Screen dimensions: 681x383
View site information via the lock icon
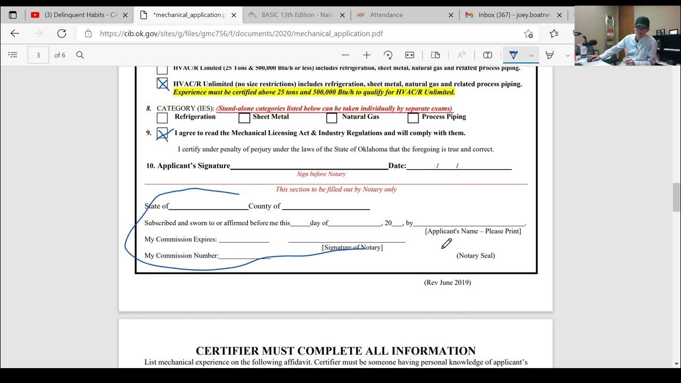coord(88,34)
